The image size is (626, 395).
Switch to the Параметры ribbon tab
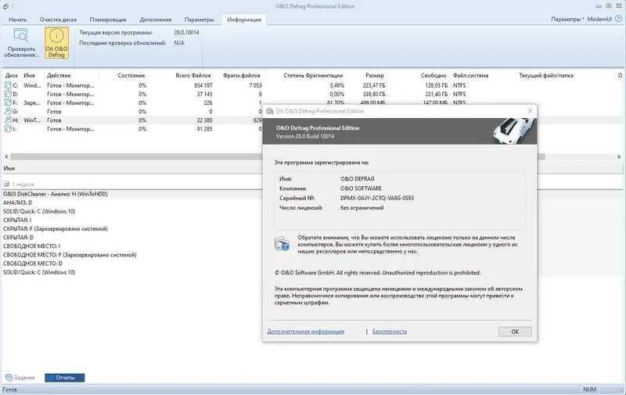pos(199,19)
